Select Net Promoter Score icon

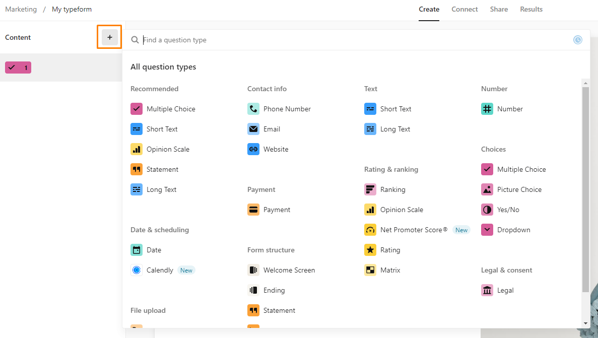pos(370,230)
